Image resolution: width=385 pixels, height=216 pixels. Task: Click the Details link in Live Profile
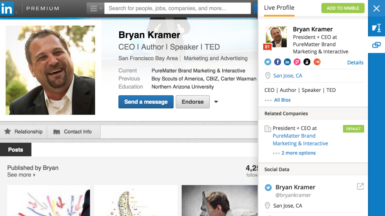click(x=355, y=62)
